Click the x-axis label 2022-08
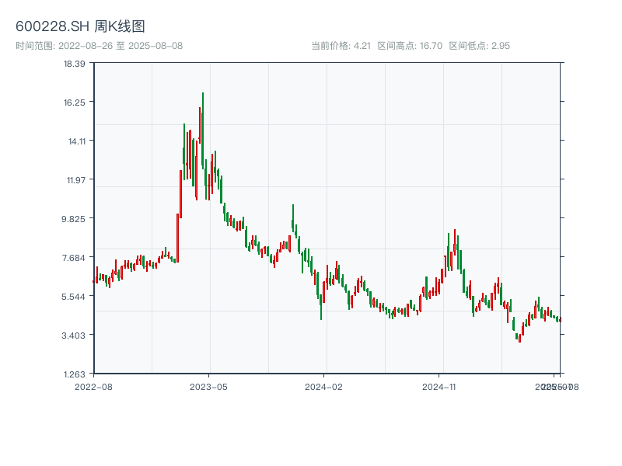 tap(93, 387)
